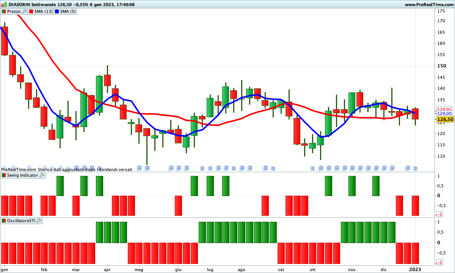
Task: Click the ago month label
Action: (x=241, y=270)
